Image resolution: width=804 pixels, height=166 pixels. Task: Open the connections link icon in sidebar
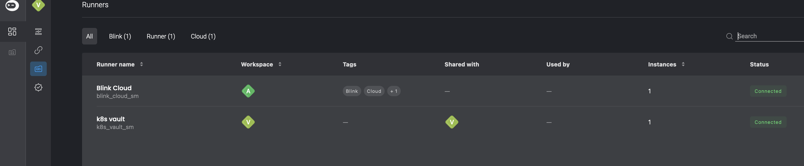pos(38,50)
